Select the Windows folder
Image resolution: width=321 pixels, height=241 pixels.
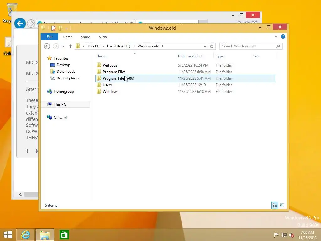click(x=185, y=91)
